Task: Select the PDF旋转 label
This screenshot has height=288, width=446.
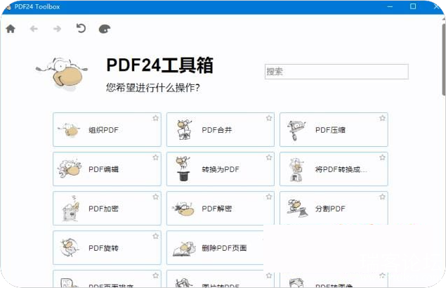Action: [103, 248]
